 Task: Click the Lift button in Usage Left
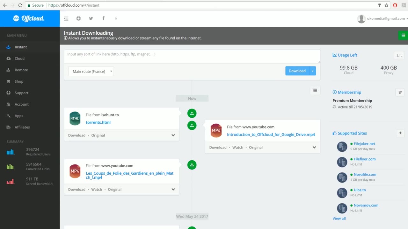tap(399, 55)
